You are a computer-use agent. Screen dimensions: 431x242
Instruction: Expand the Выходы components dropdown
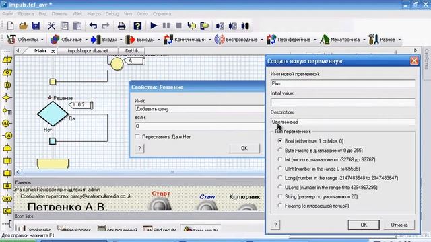[x=159, y=40]
